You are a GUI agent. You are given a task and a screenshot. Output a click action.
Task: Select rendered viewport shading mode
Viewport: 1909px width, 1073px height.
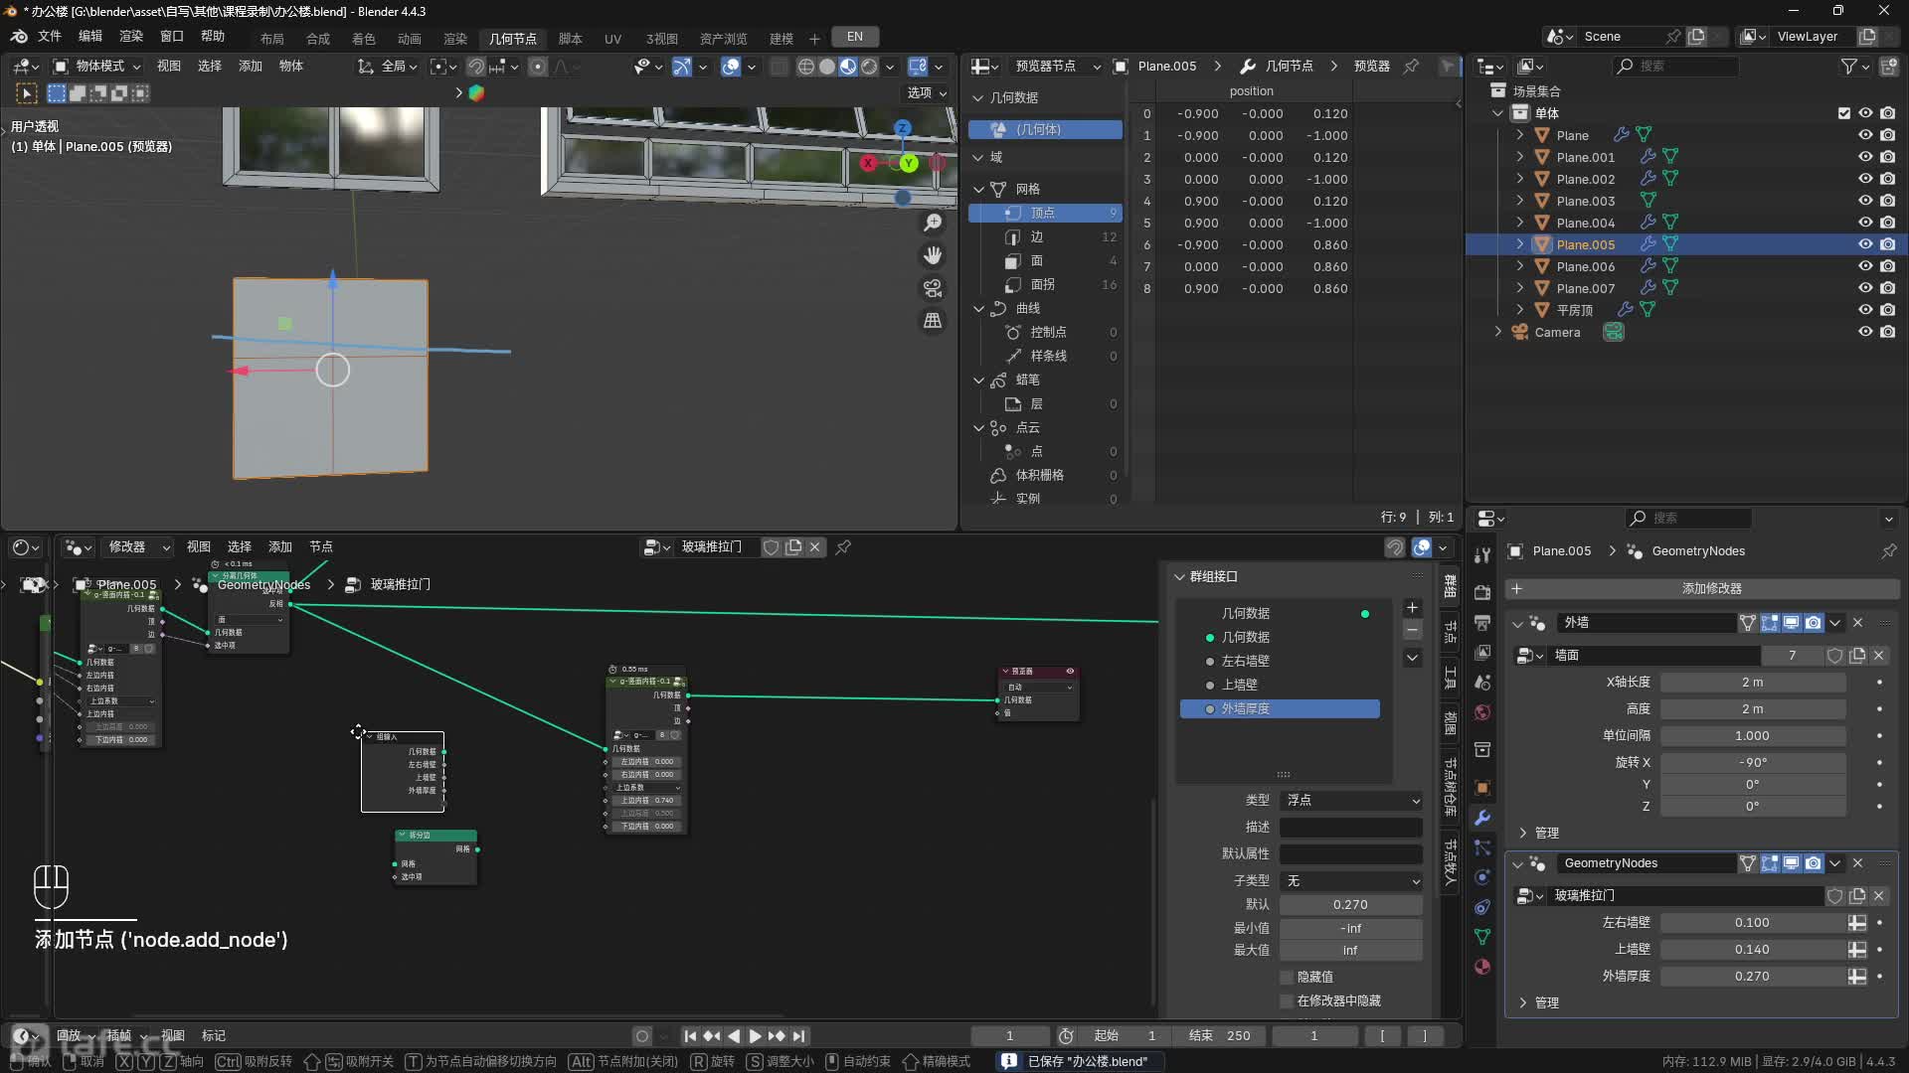(x=869, y=67)
